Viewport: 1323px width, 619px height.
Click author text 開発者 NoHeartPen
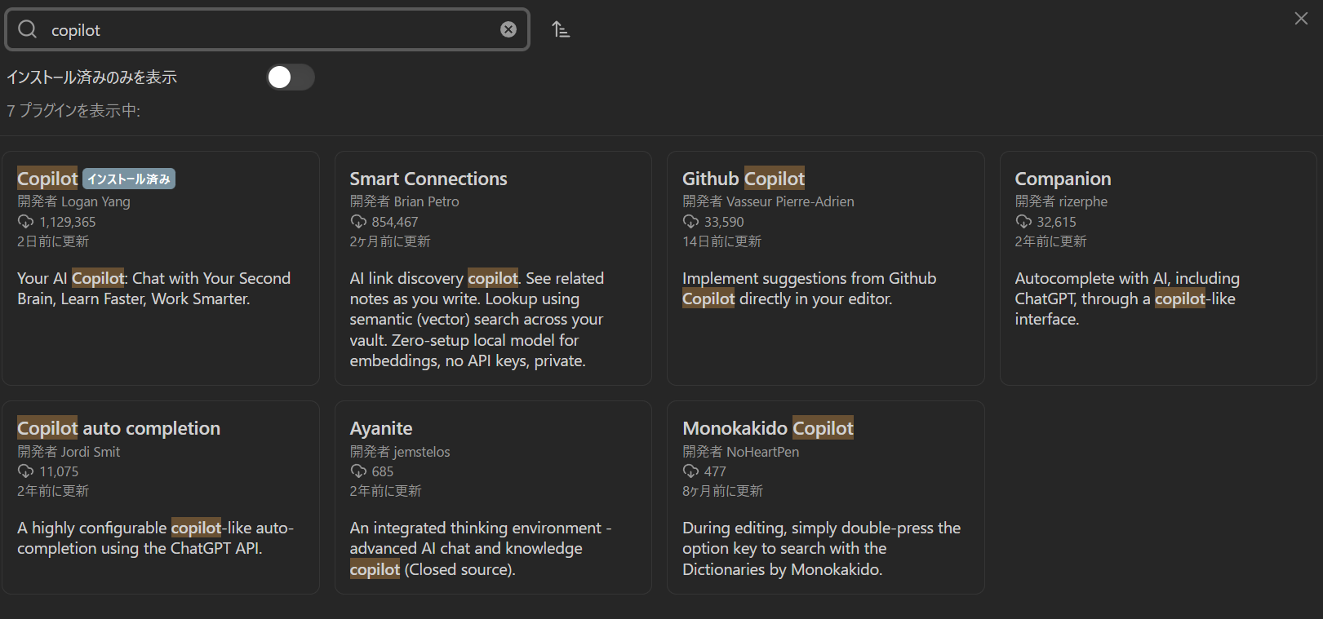coord(740,452)
